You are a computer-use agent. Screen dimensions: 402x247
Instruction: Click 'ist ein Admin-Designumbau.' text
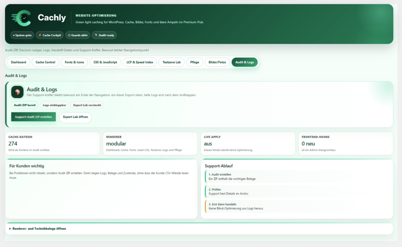click(319, 150)
